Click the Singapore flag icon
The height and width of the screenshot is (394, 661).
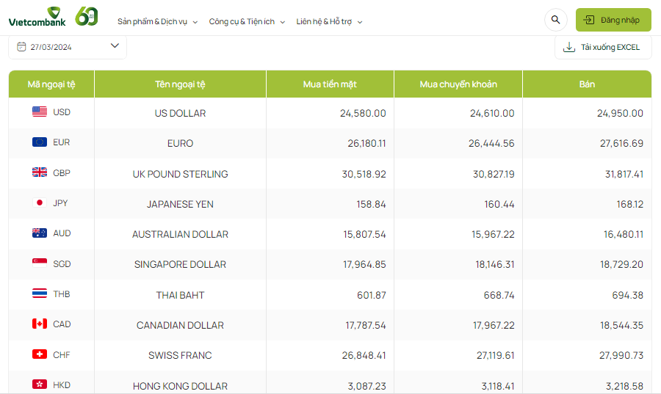(40, 263)
